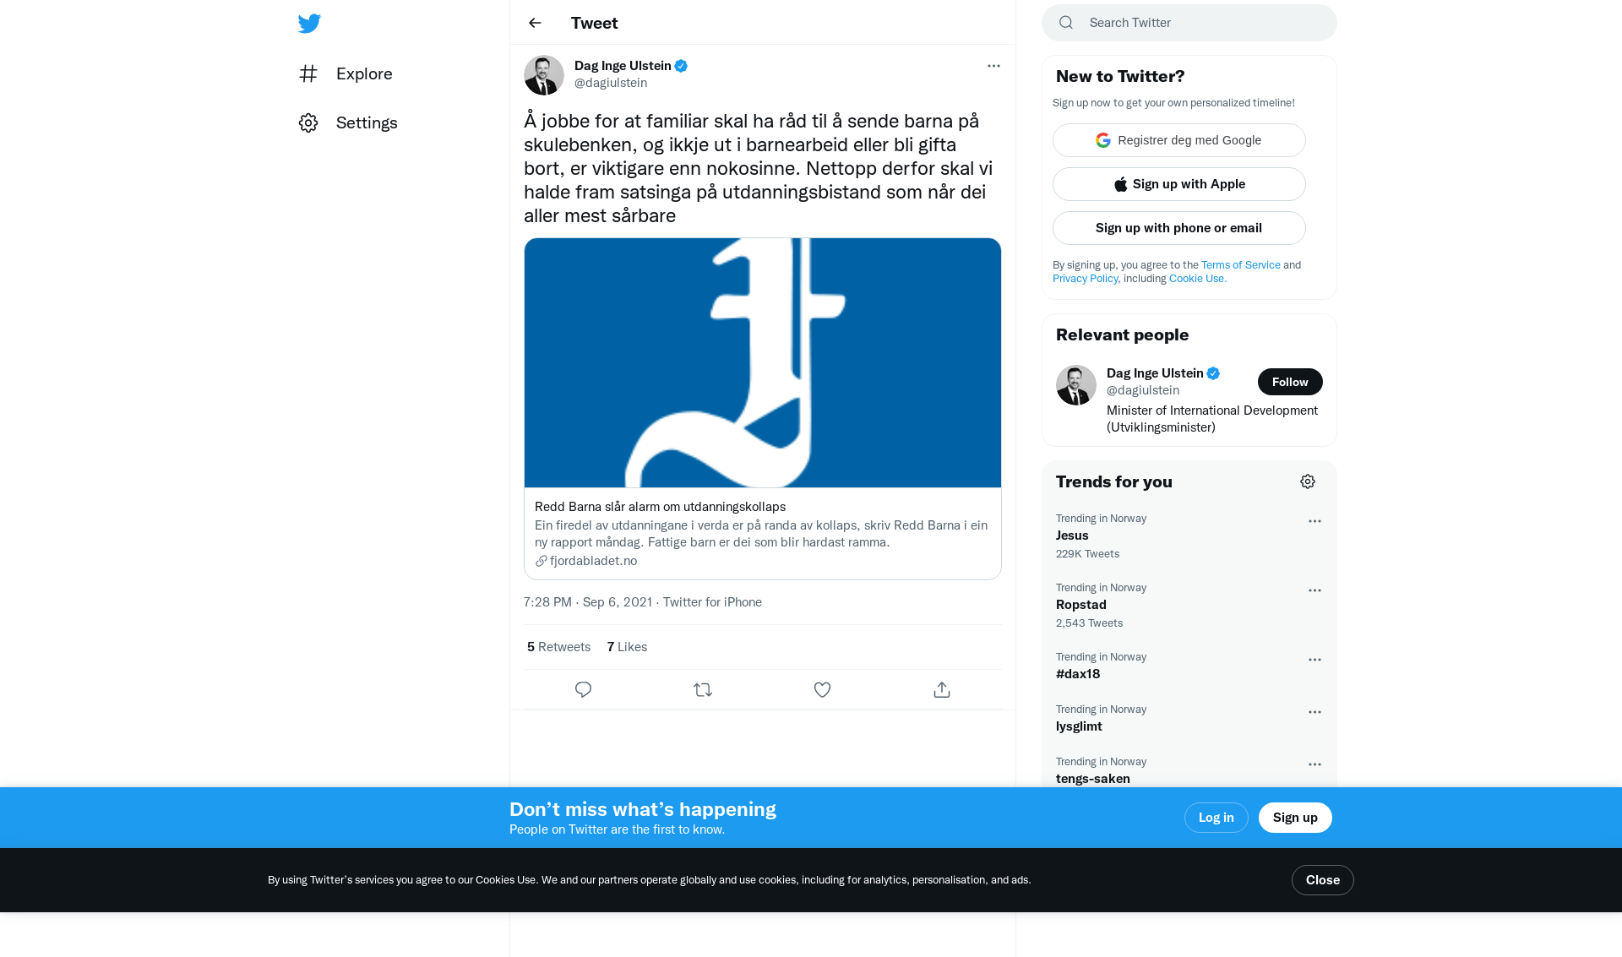
Task: Open more options menu on the tweet
Action: pyautogui.click(x=993, y=66)
